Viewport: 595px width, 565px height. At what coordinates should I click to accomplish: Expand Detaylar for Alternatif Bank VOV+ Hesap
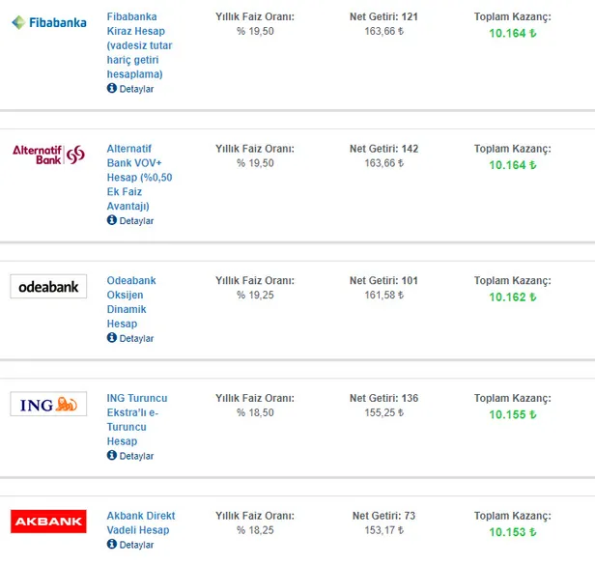point(136,221)
